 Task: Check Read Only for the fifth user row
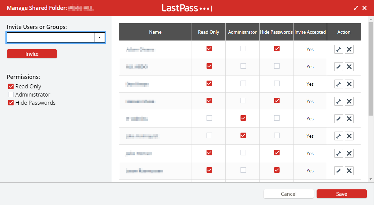[209, 118]
